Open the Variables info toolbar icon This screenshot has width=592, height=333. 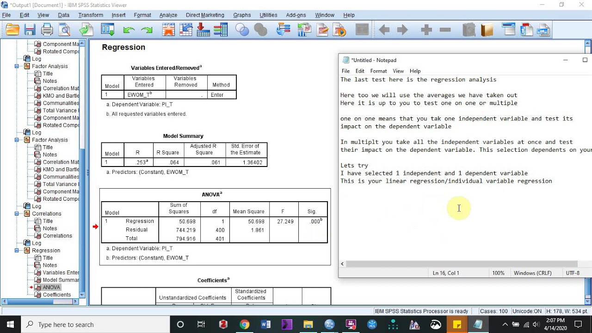pos(221,31)
